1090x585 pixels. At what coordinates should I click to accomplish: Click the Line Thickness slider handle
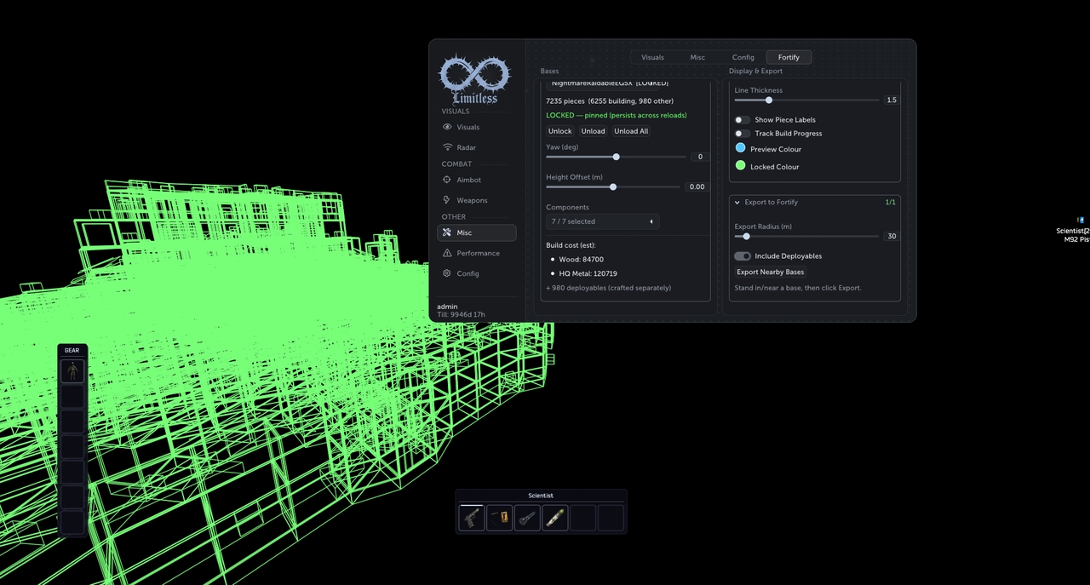769,100
